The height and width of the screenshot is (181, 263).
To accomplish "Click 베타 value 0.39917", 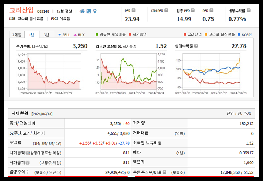I will 247,153.
